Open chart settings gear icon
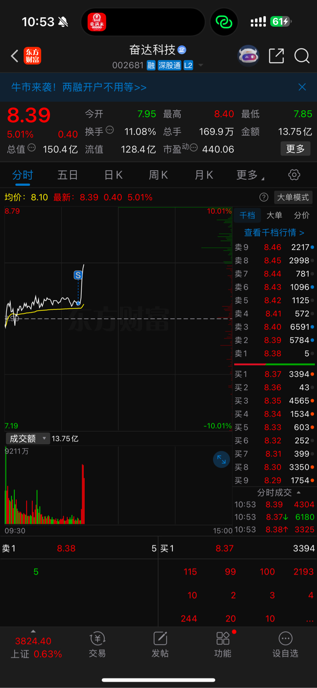 (294, 175)
